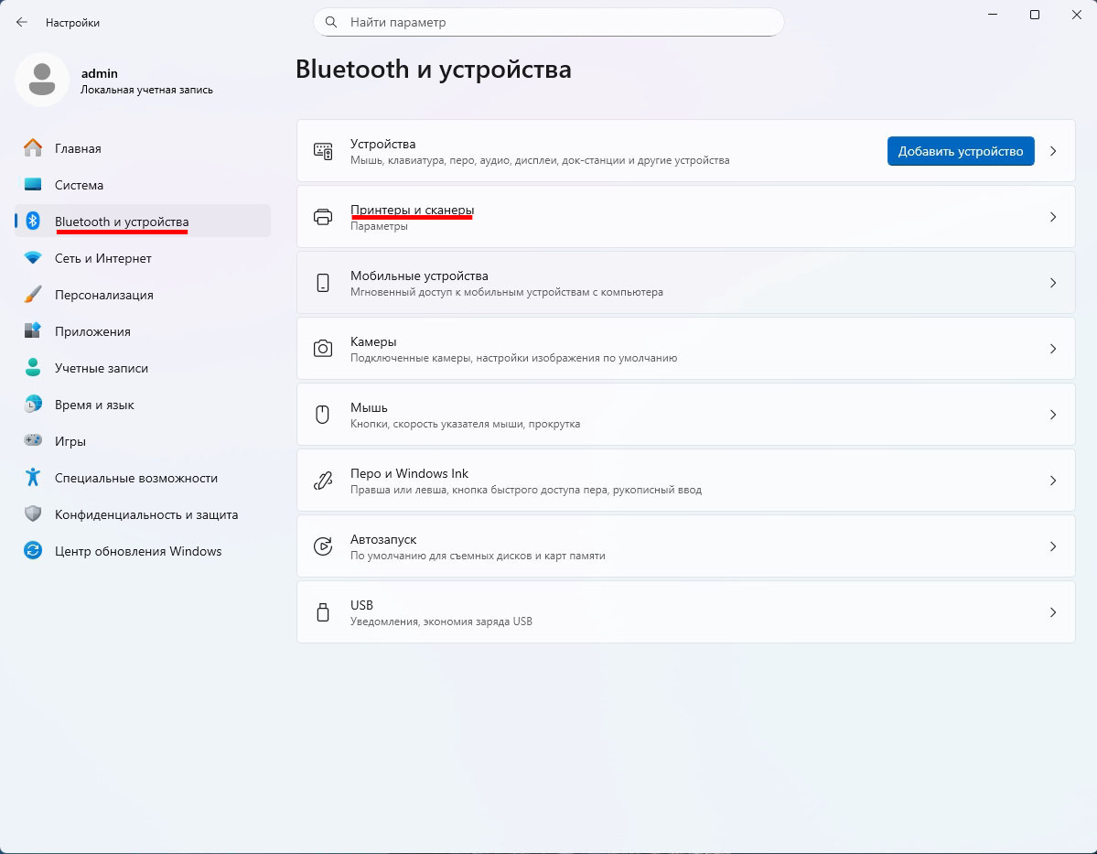Open Устройства title text
Image resolution: width=1097 pixels, height=854 pixels.
click(x=382, y=144)
